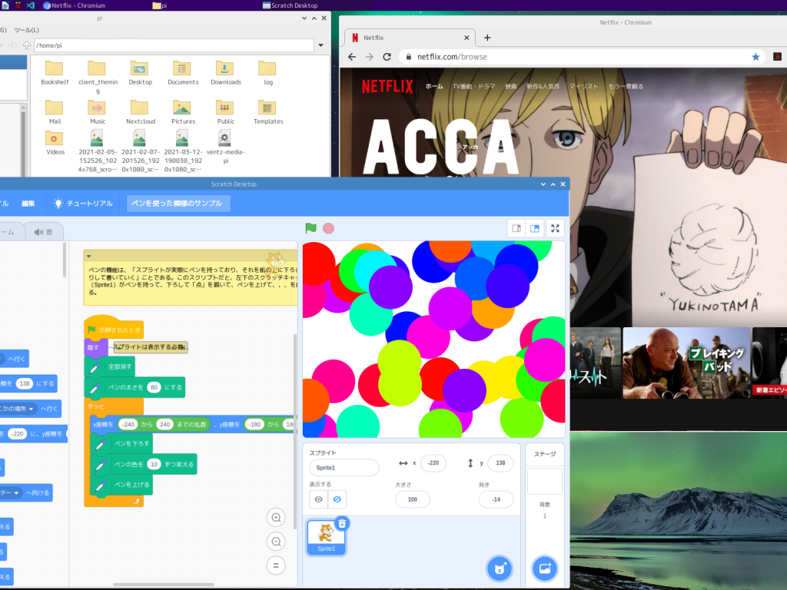
Task: Click the sprite direction field showing -14
Action: (496, 499)
